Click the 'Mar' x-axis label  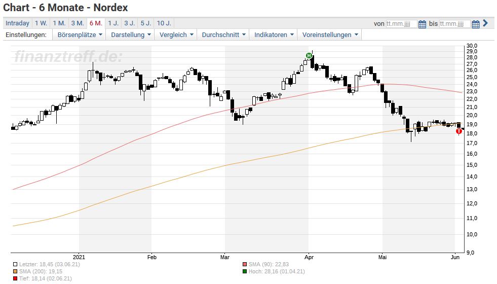(225, 257)
